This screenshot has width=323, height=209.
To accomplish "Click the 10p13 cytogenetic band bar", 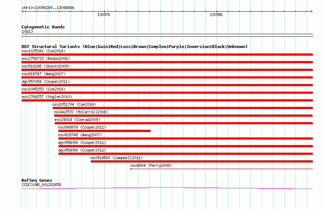I will pos(167,35).
